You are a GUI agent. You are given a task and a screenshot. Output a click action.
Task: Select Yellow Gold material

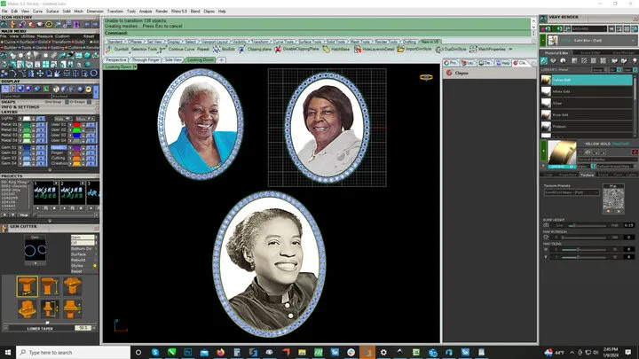click(587, 80)
